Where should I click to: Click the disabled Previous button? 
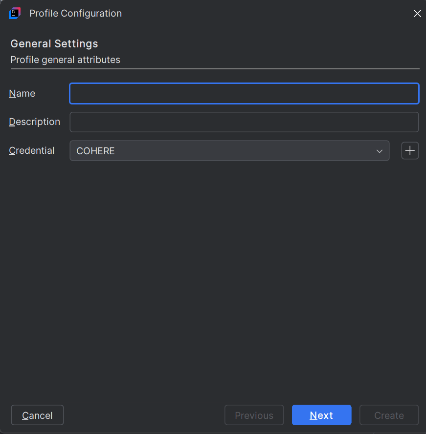pyautogui.click(x=254, y=415)
